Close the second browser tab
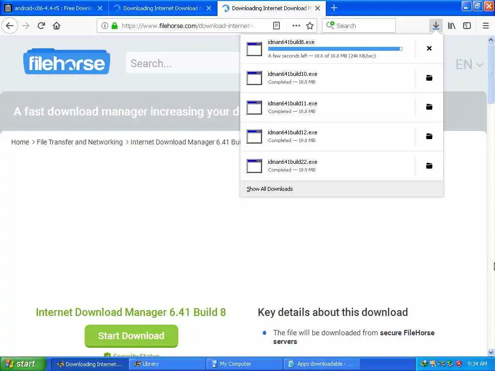Screen dimensions: 495x371 point(209,8)
